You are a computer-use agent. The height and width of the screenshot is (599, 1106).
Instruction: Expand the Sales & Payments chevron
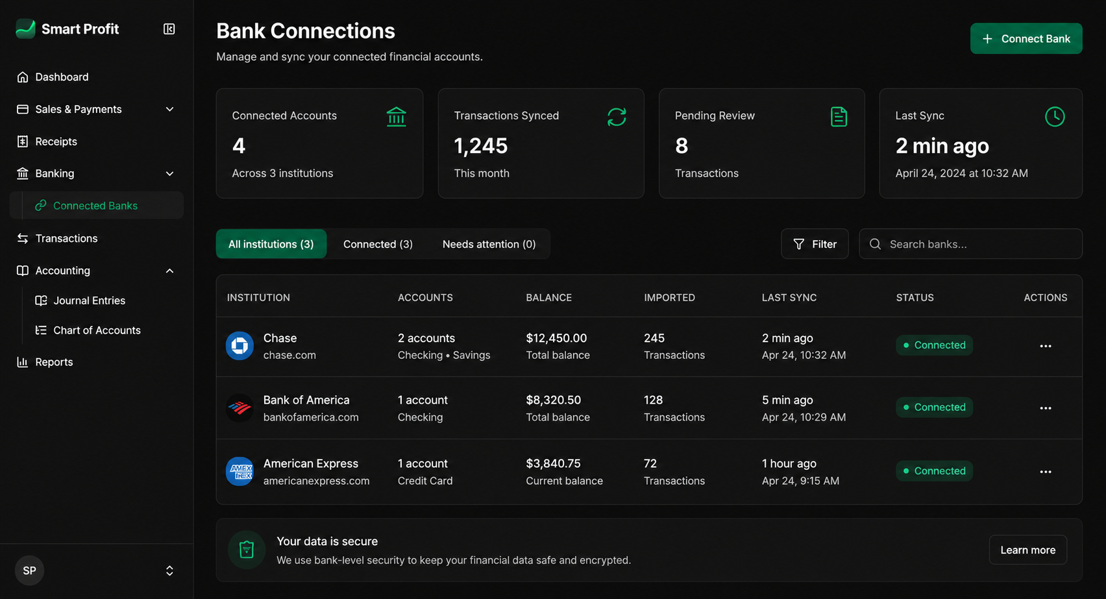[x=169, y=109]
